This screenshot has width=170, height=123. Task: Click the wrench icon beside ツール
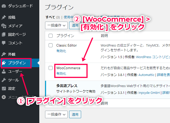click(4, 80)
